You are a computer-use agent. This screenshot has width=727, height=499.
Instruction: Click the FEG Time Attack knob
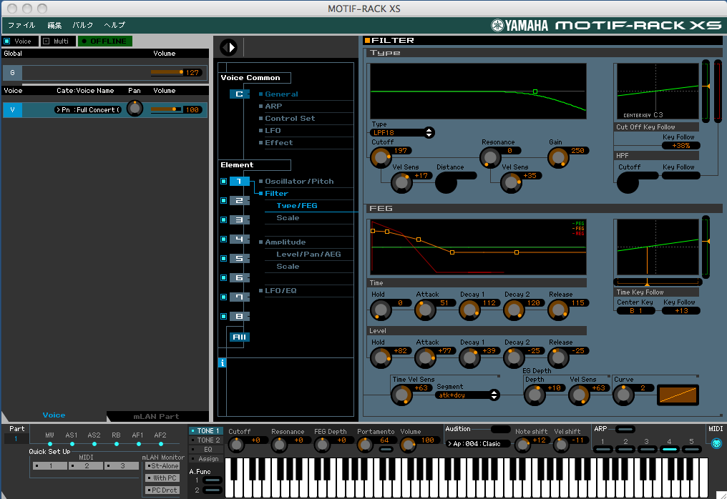[425, 310]
